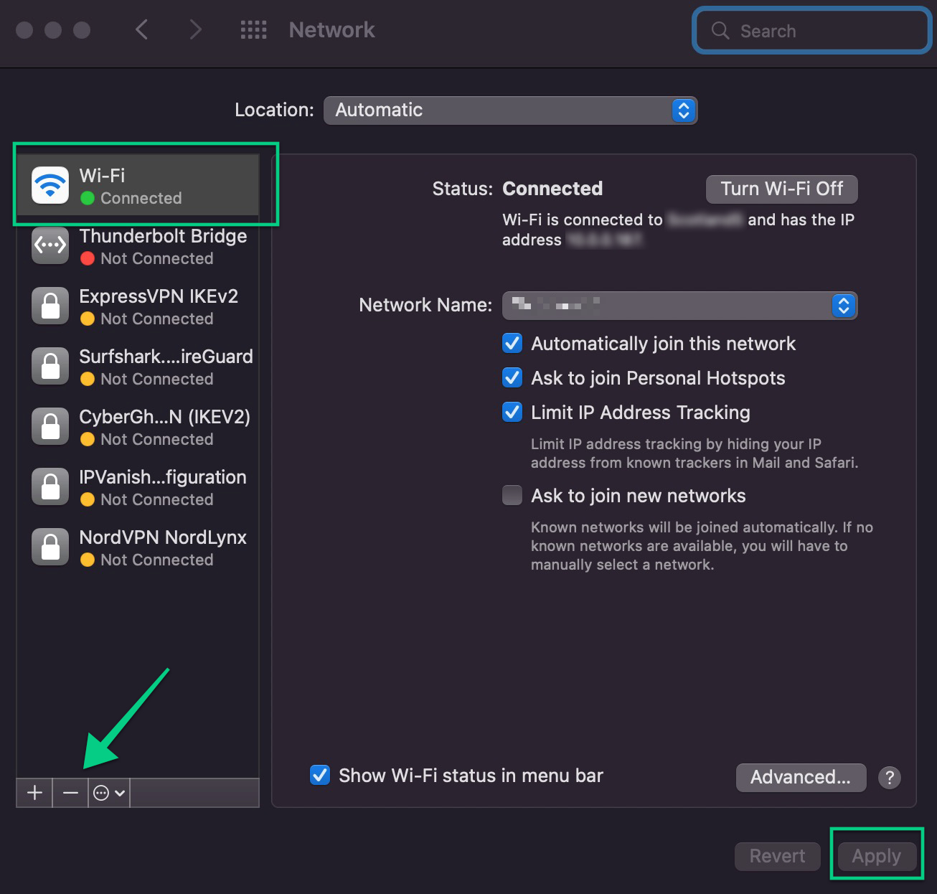Click the Revert button
The image size is (937, 894).
tap(777, 856)
